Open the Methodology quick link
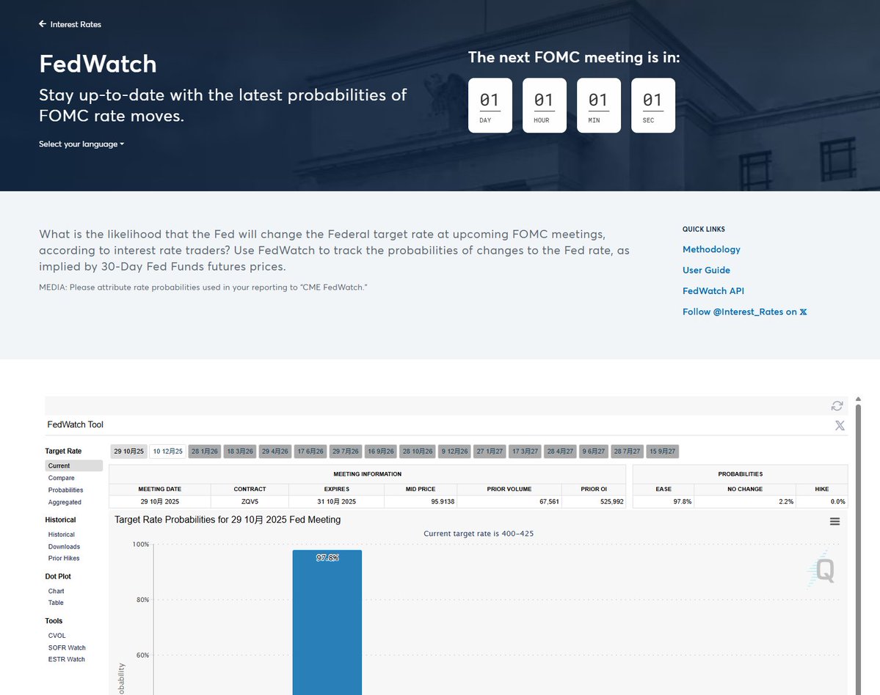This screenshot has height=695, width=880. [x=711, y=250]
